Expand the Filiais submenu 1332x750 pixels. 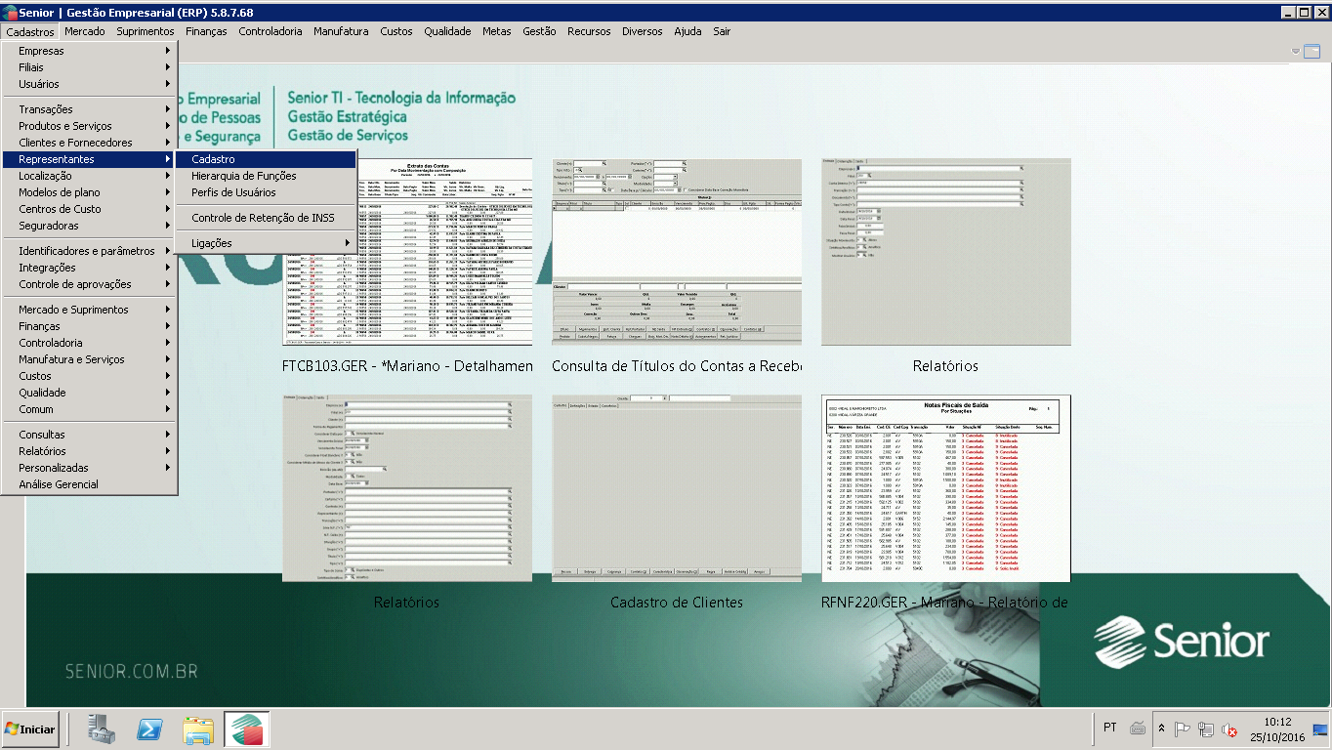[89, 67]
